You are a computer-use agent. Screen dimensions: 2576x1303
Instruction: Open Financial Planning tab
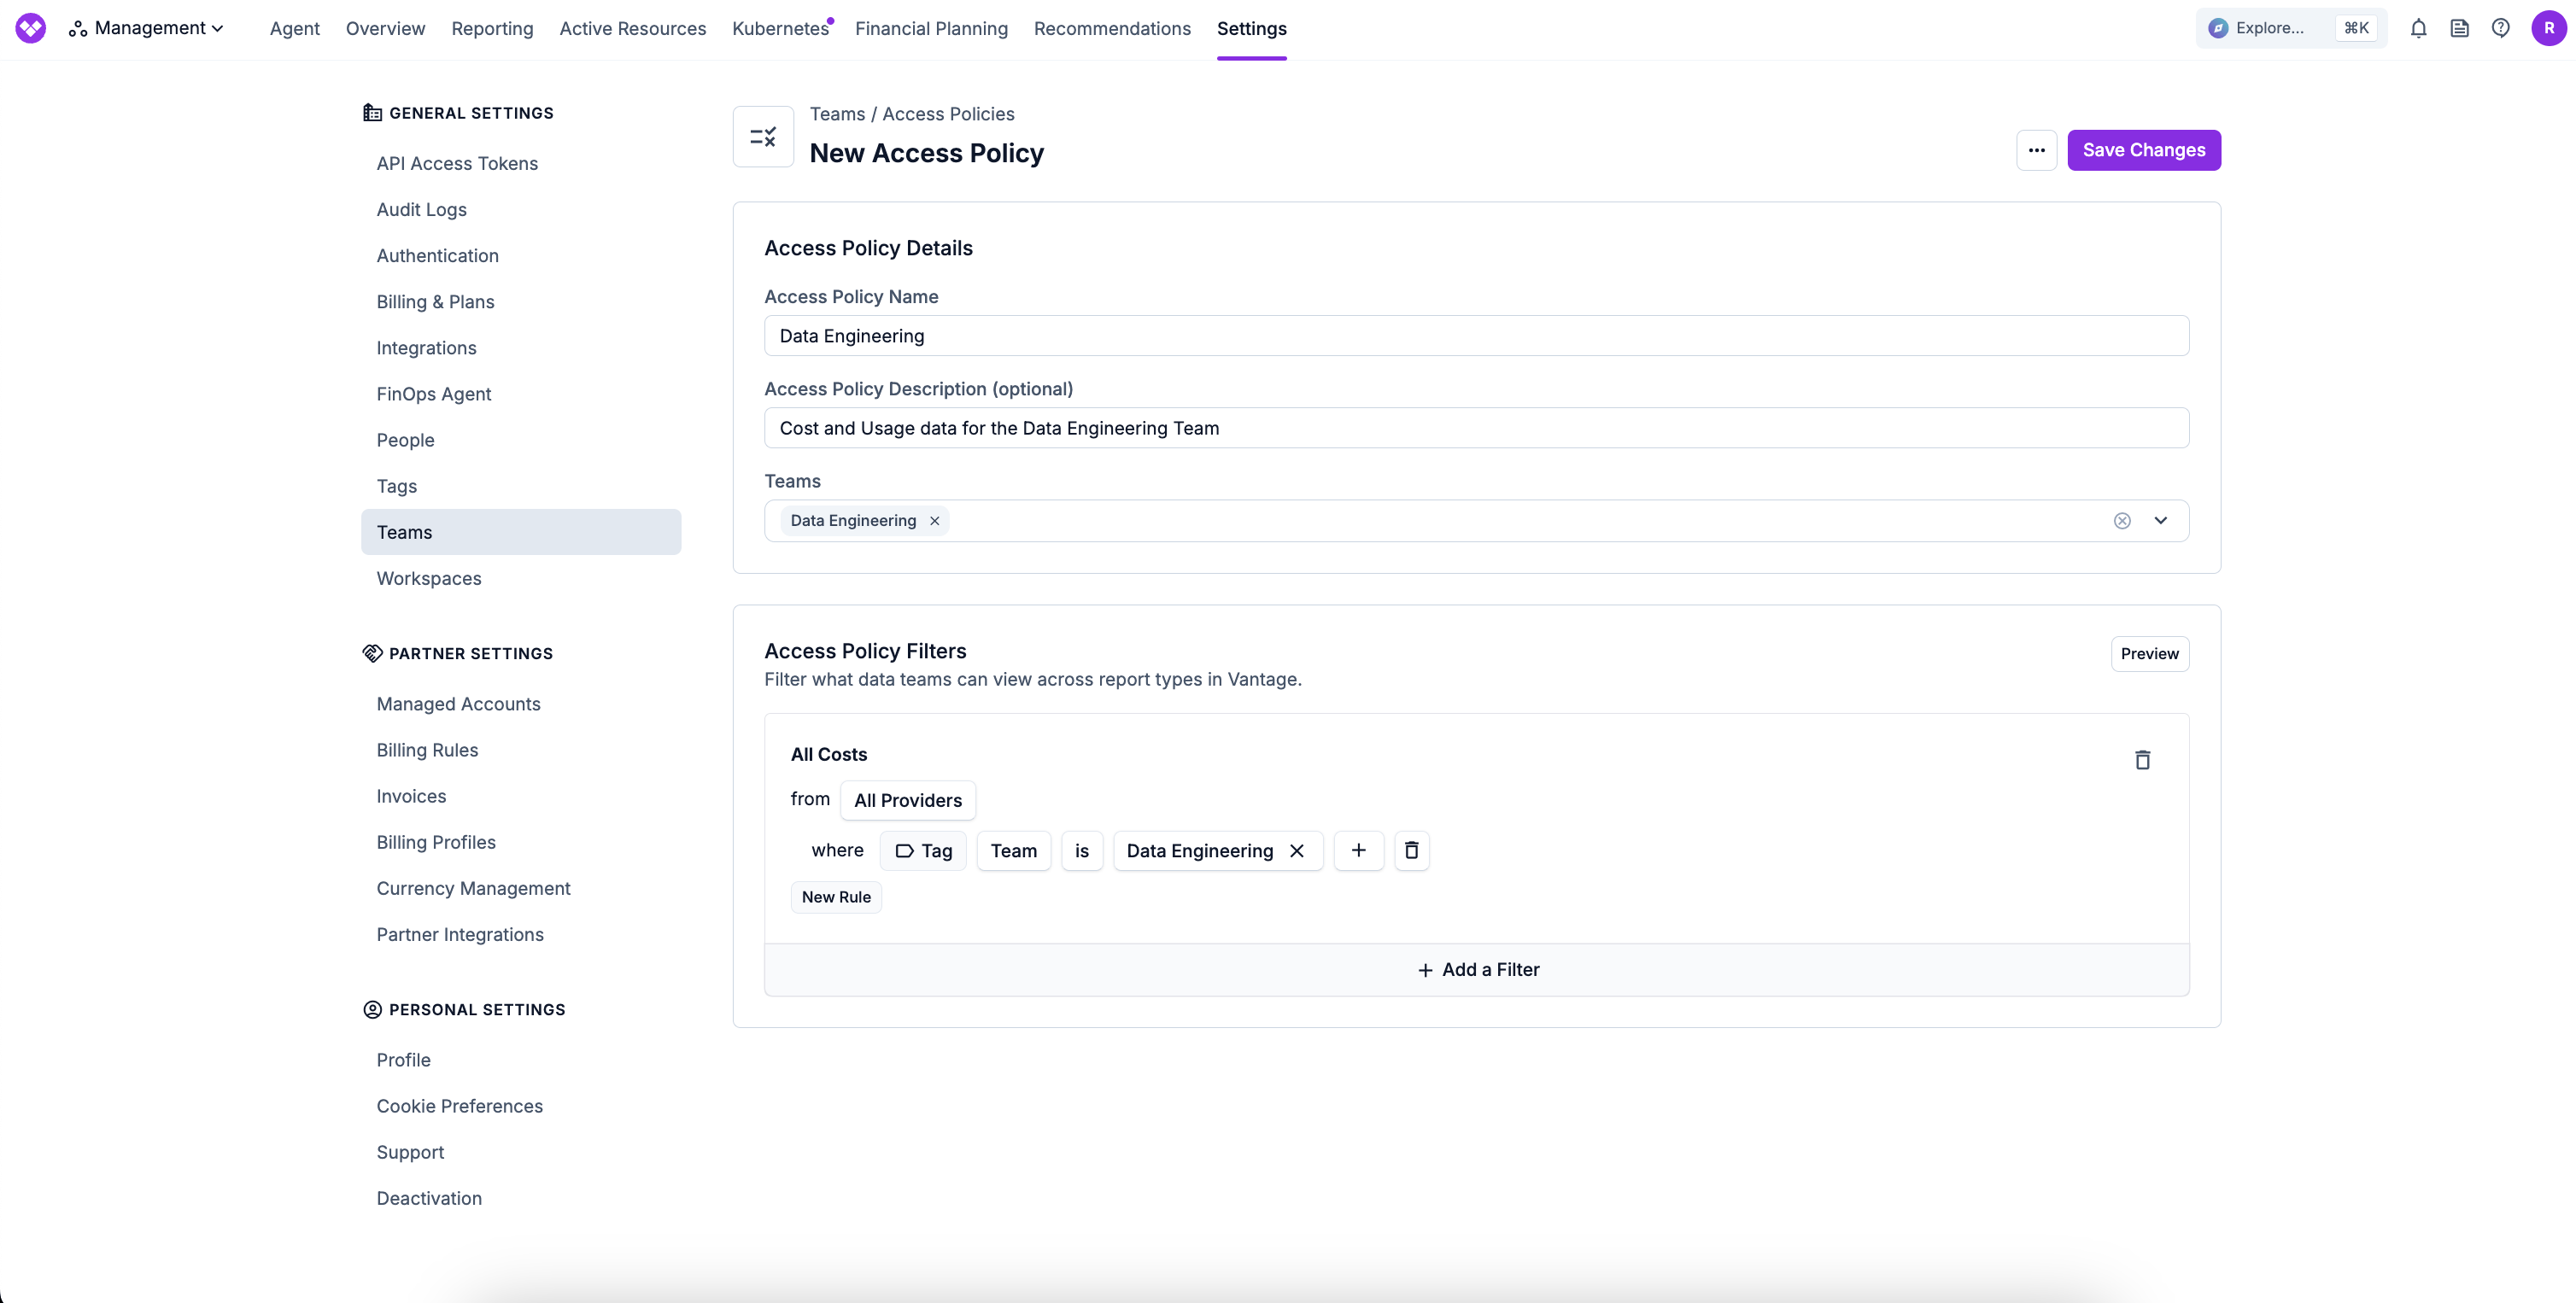coord(931,28)
